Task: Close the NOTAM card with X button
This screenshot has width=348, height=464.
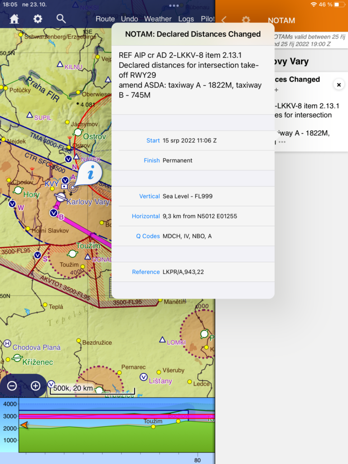Action: pos(338,84)
